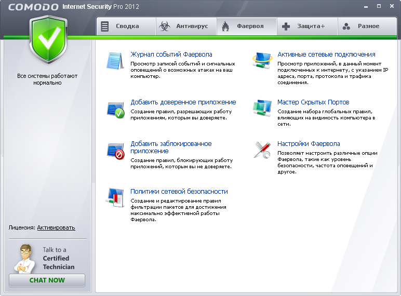Screen dimensions: 401x296
Task: Click the Активировать license link
Action: [56, 227]
